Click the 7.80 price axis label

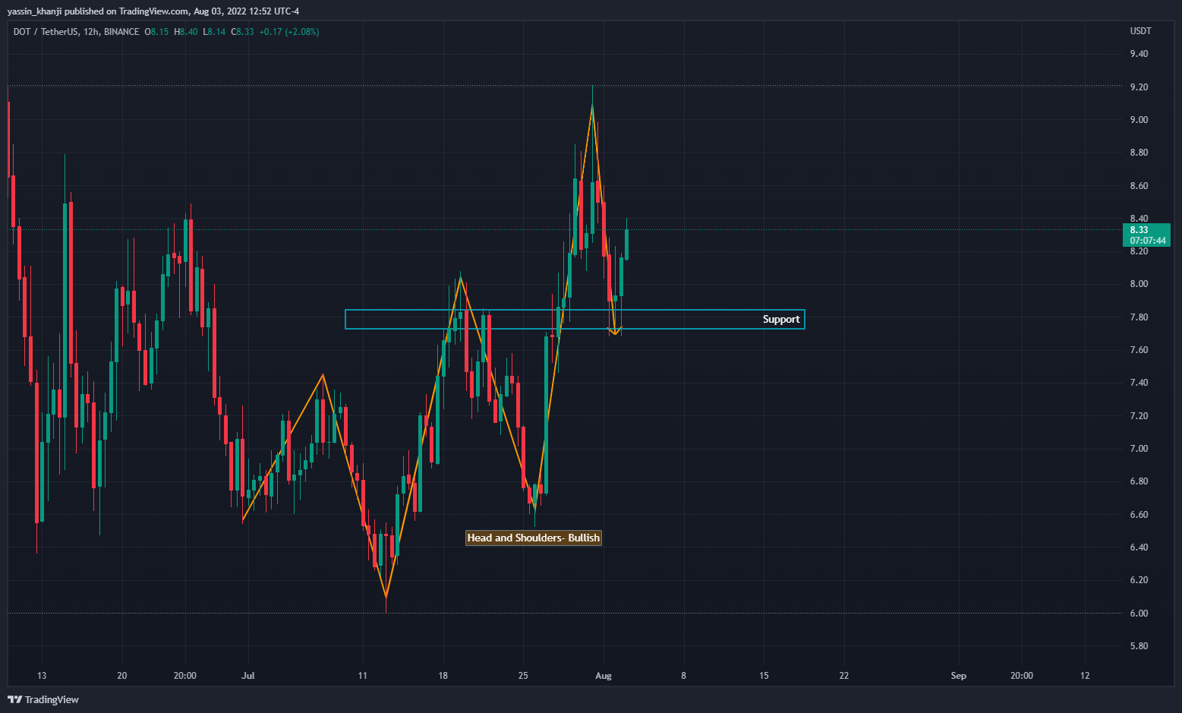tap(1139, 317)
